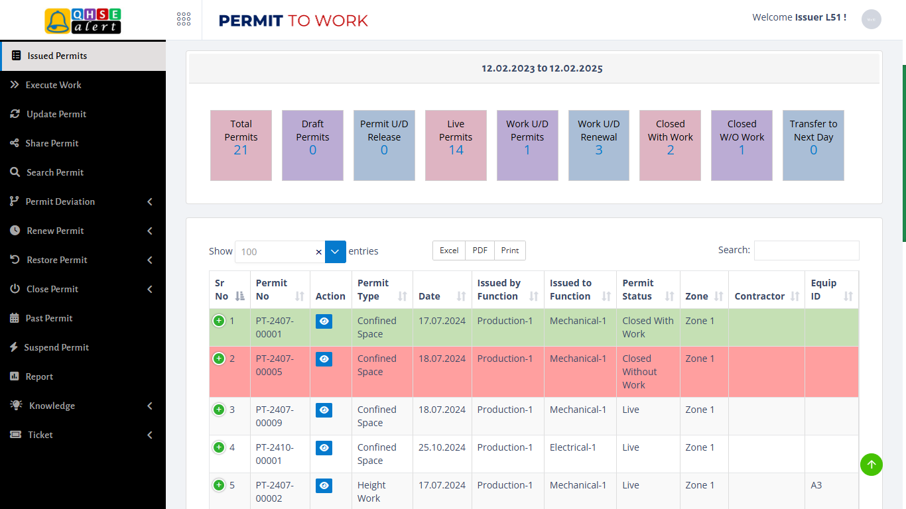
Task: Export the table using the Excel button
Action: pyautogui.click(x=449, y=251)
